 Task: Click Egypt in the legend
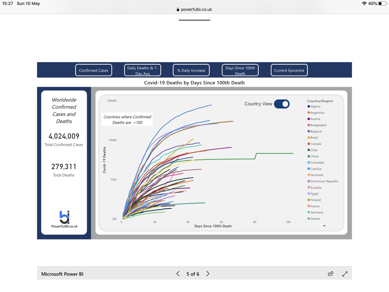[x=313, y=194]
